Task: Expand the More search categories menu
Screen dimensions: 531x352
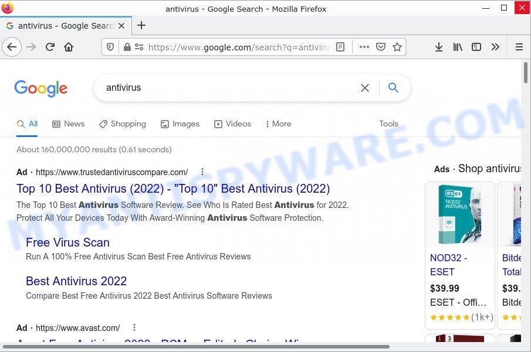Action: (278, 124)
